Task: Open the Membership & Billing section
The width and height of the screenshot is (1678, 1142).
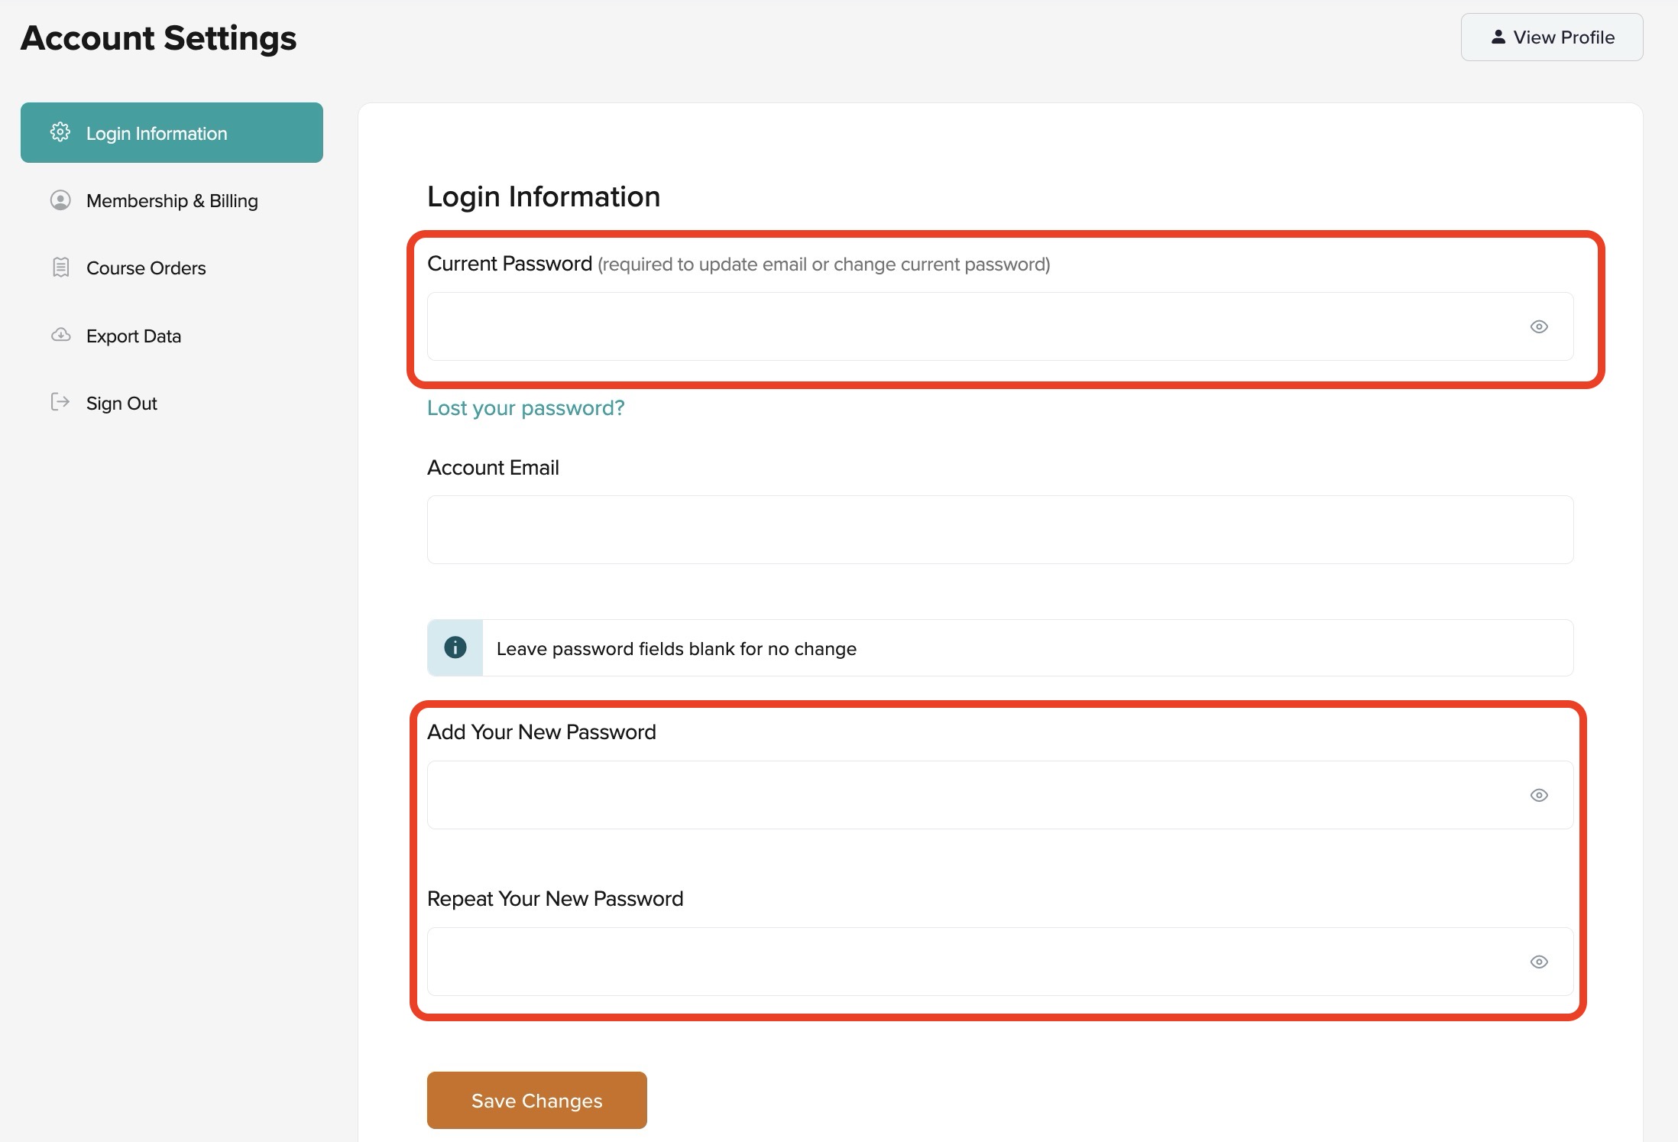Action: 172,201
